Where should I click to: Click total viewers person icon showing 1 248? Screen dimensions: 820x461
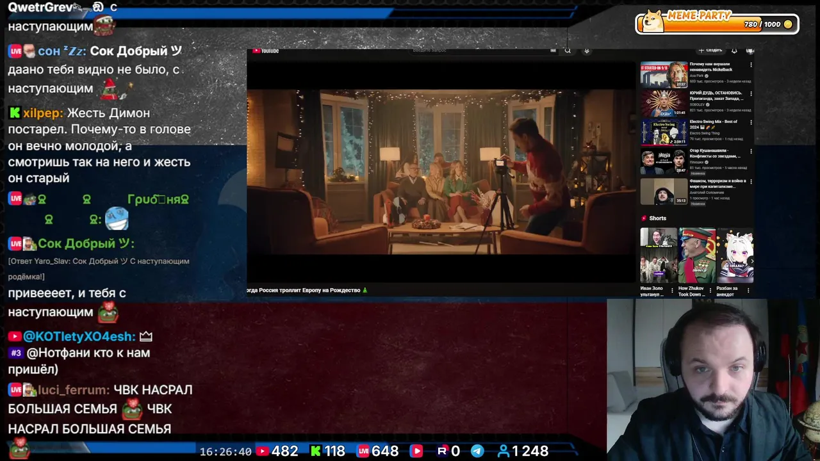point(504,451)
